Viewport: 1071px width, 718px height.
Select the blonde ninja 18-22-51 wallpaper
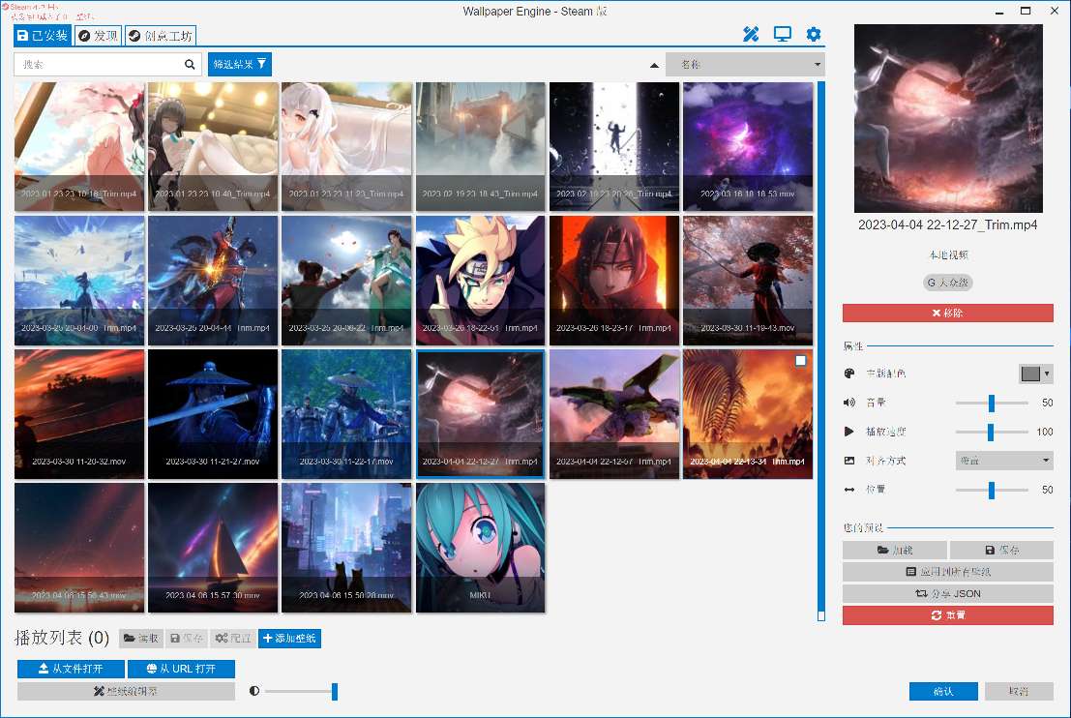(480, 280)
